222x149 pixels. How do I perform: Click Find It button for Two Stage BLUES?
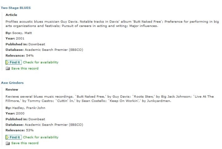coord(14,62)
